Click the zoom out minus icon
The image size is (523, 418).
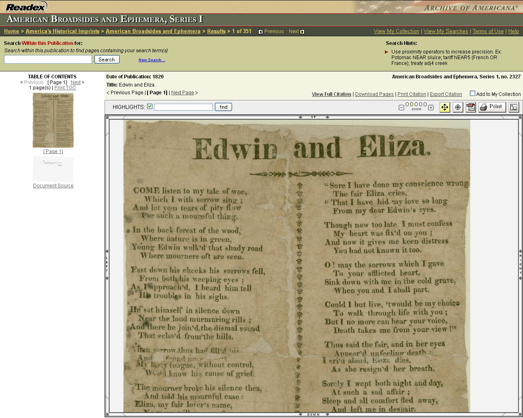coord(401,107)
